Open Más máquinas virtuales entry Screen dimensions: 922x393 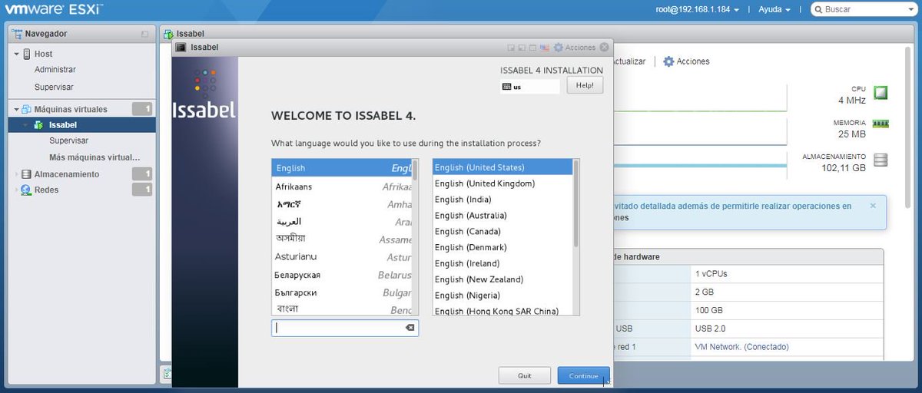95,157
